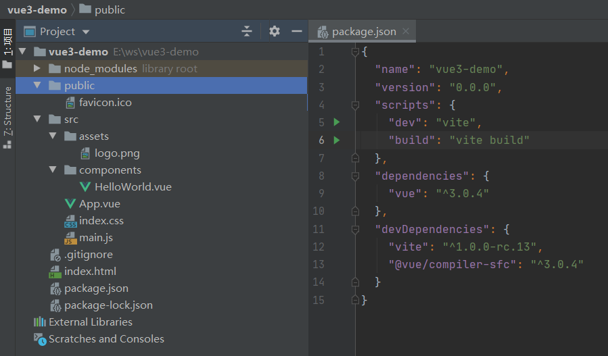Fold the devDependencies block on line 11

click(355, 229)
